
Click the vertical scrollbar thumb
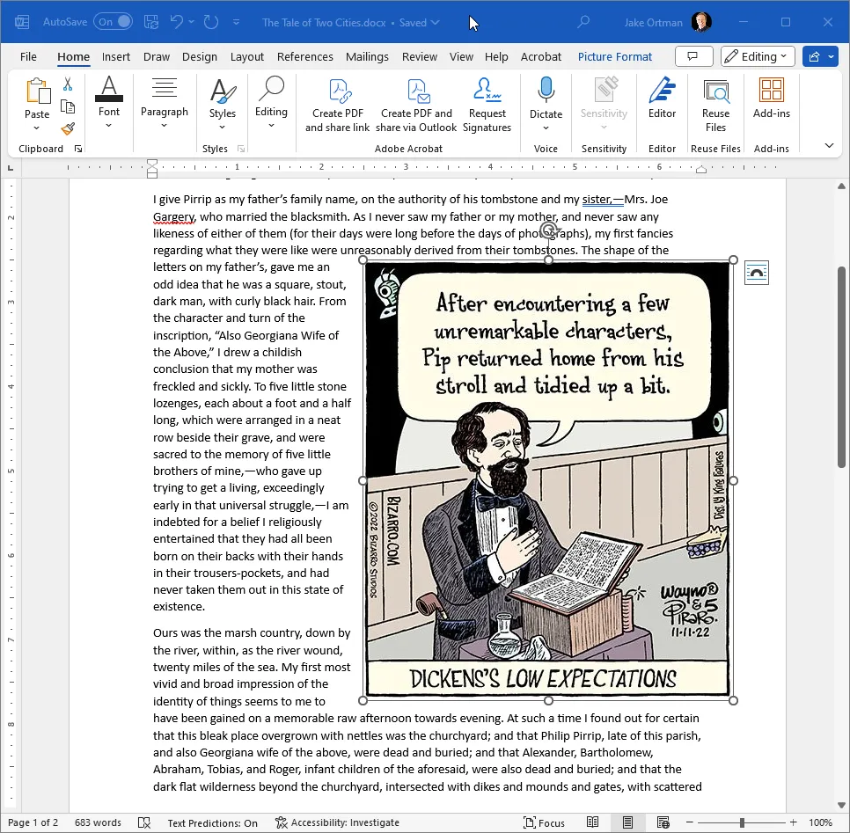coord(841,367)
